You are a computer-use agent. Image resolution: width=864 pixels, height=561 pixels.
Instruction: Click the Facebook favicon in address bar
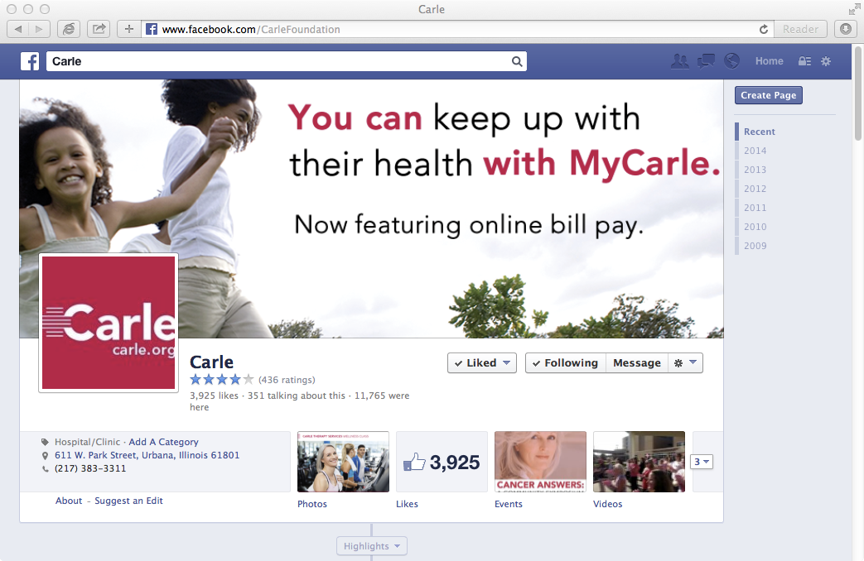(152, 29)
